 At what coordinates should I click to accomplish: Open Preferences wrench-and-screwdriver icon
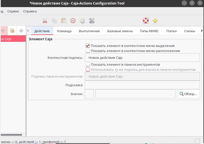(92, 21)
